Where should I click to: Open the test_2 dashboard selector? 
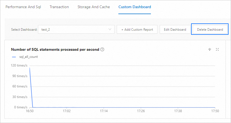(76, 30)
